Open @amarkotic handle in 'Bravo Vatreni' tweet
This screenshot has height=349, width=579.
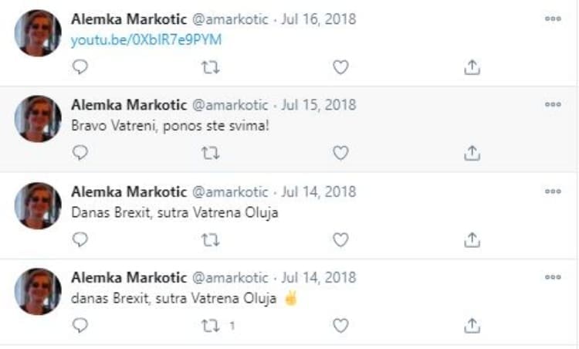[229, 104]
